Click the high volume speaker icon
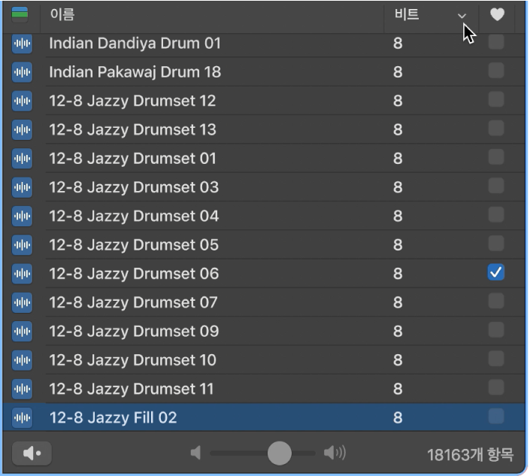 (x=335, y=453)
